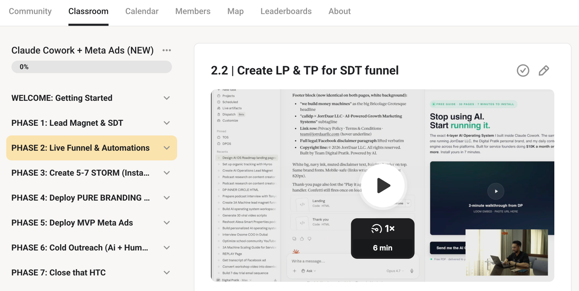The height and width of the screenshot is (291, 579).
Task: Click Dispatch icon in video sidebar
Action: tap(219, 114)
